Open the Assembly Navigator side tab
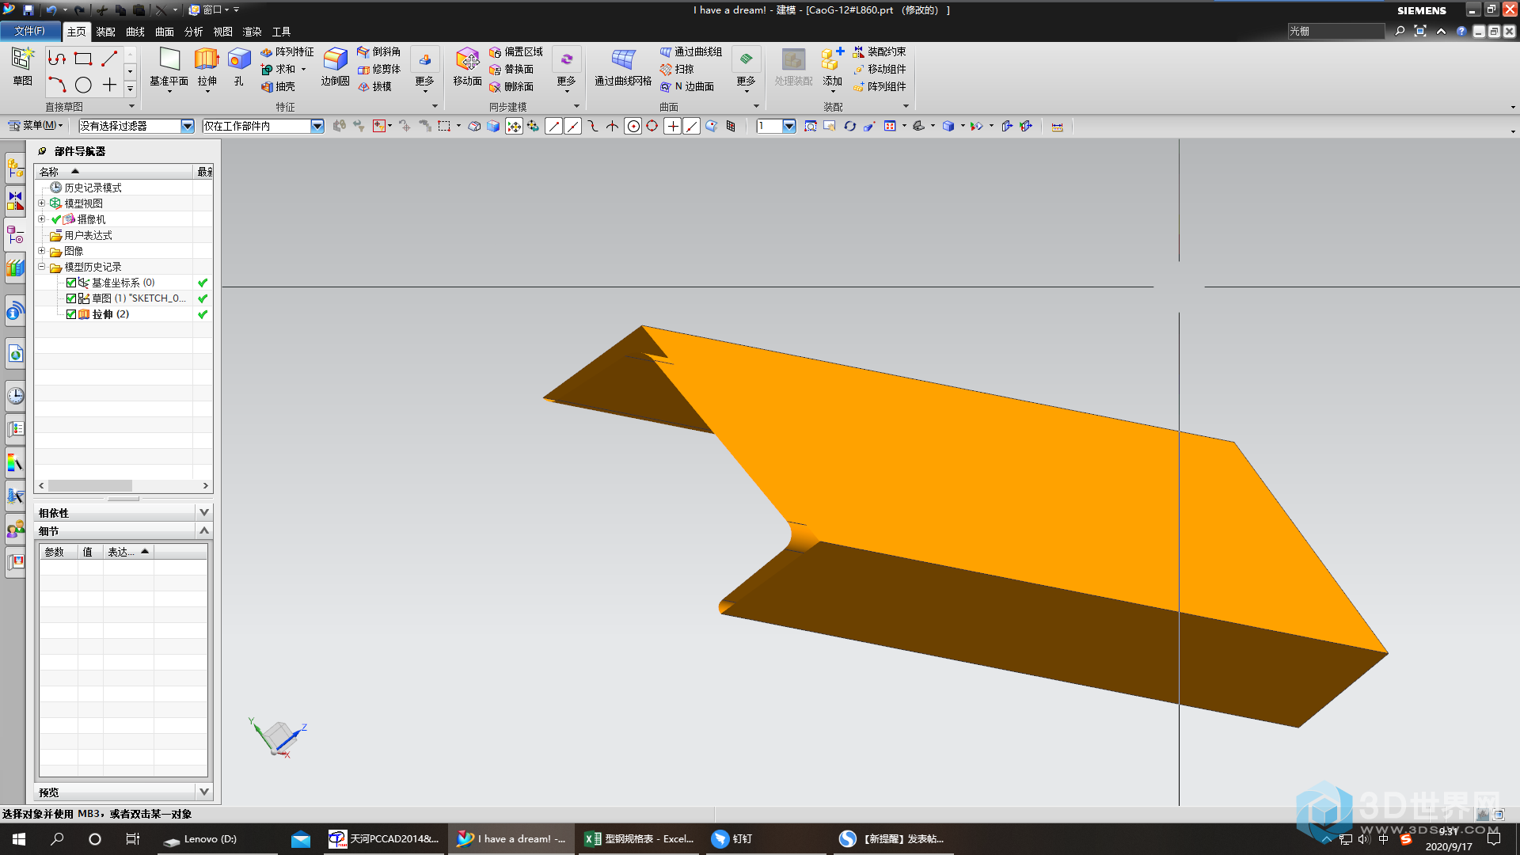Image resolution: width=1520 pixels, height=855 pixels. click(x=15, y=169)
